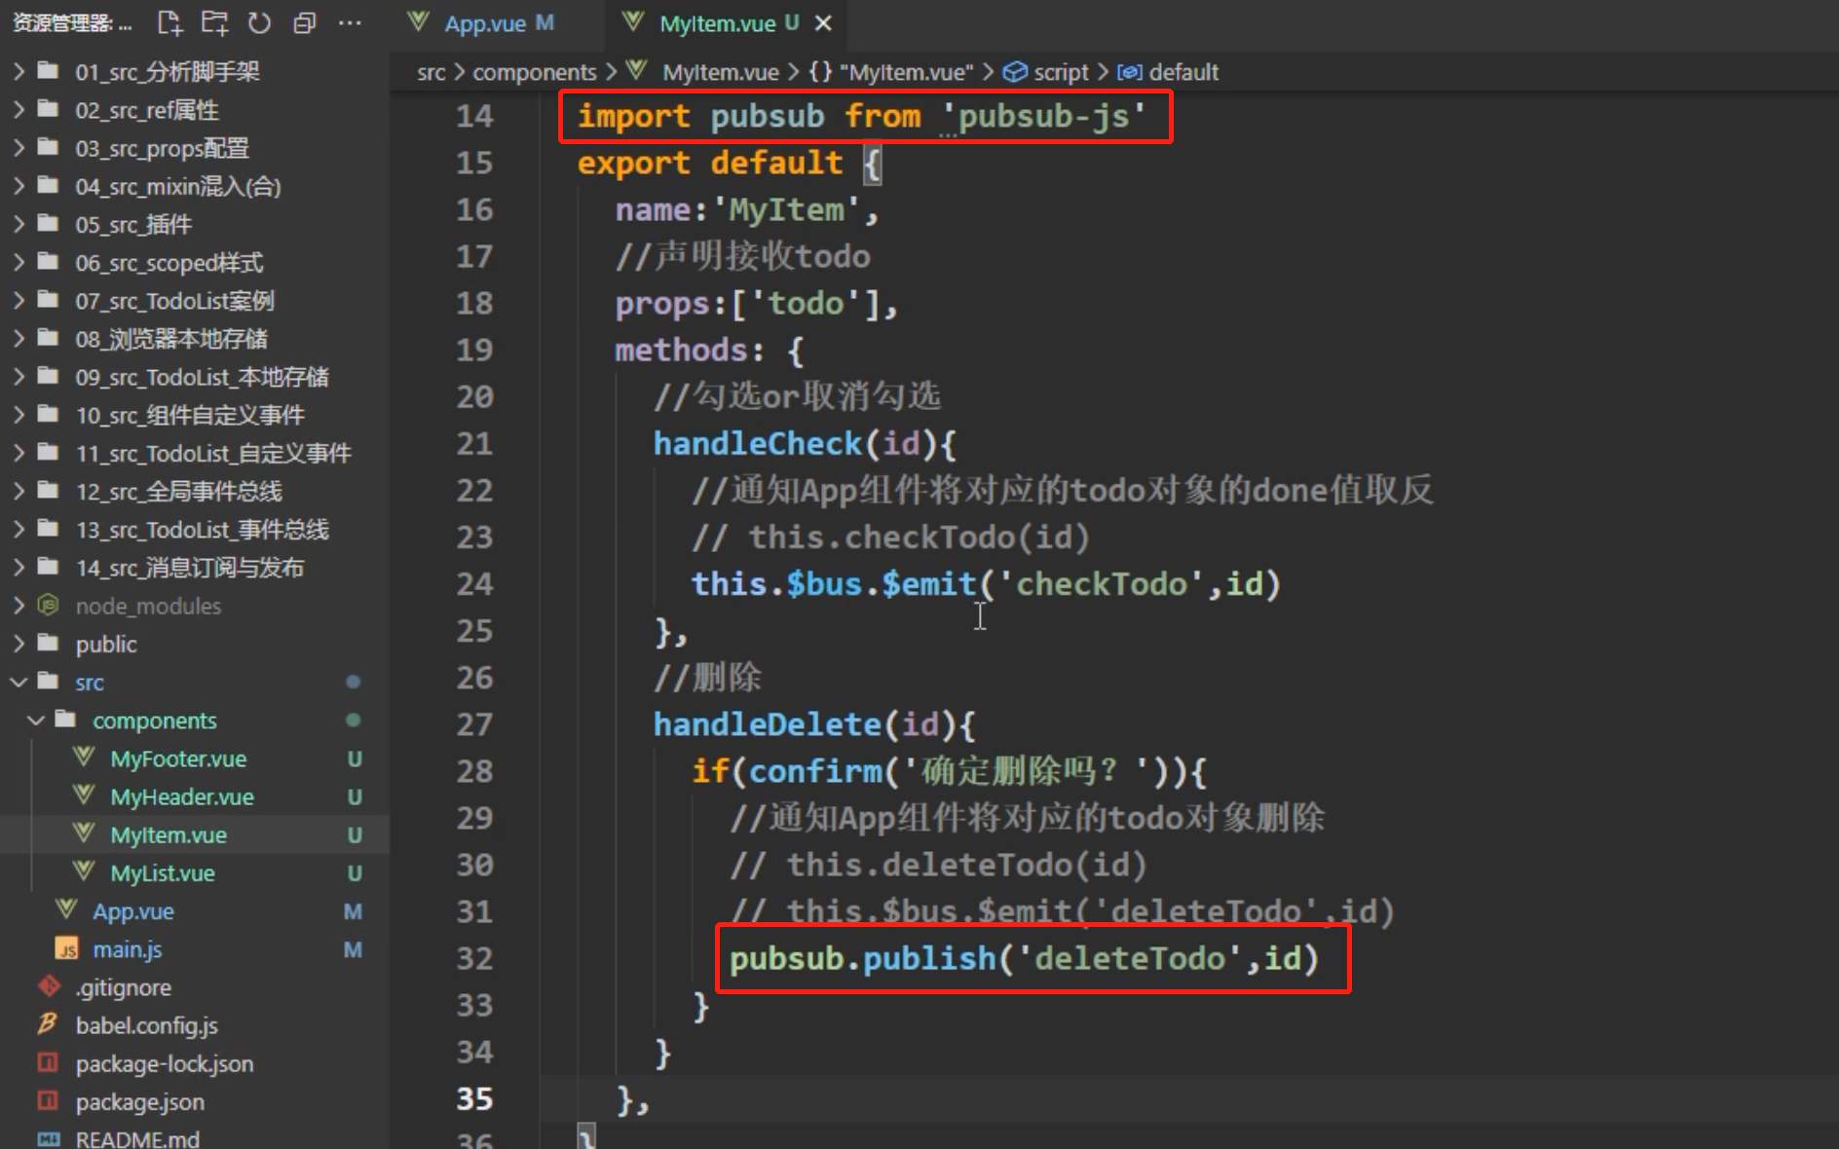Close the MyItem.vue tab
Screen dimensions: 1839x1149
pos(823,23)
